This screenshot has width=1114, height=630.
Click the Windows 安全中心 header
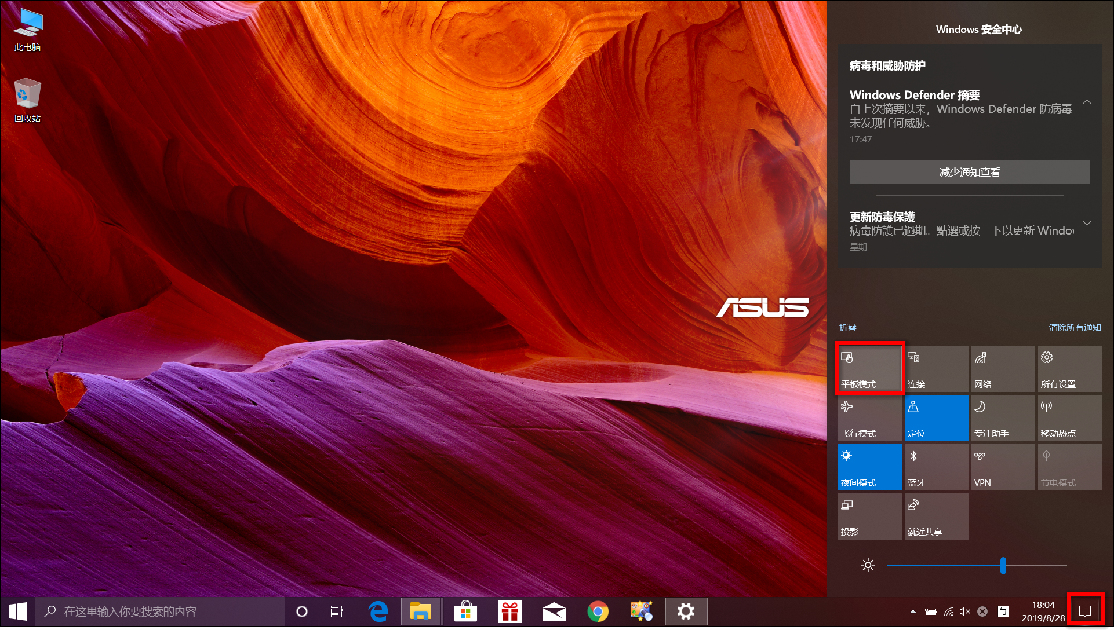point(978,30)
